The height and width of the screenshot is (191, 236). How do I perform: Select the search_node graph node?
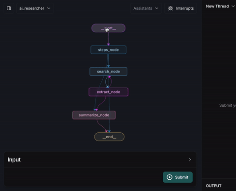(108, 72)
